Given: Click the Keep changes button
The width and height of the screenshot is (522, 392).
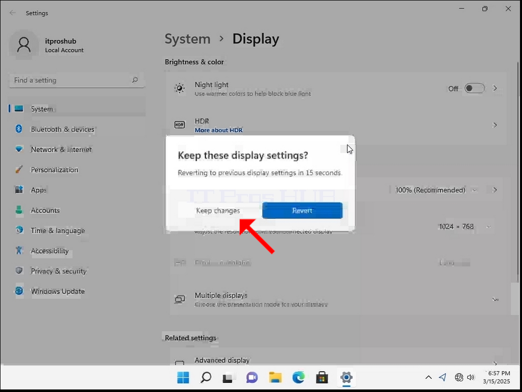Looking at the screenshot, I should pos(218,210).
